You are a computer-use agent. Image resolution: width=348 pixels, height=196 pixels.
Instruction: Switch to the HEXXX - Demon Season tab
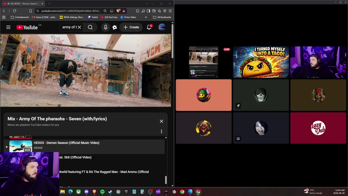[x=23, y=4]
